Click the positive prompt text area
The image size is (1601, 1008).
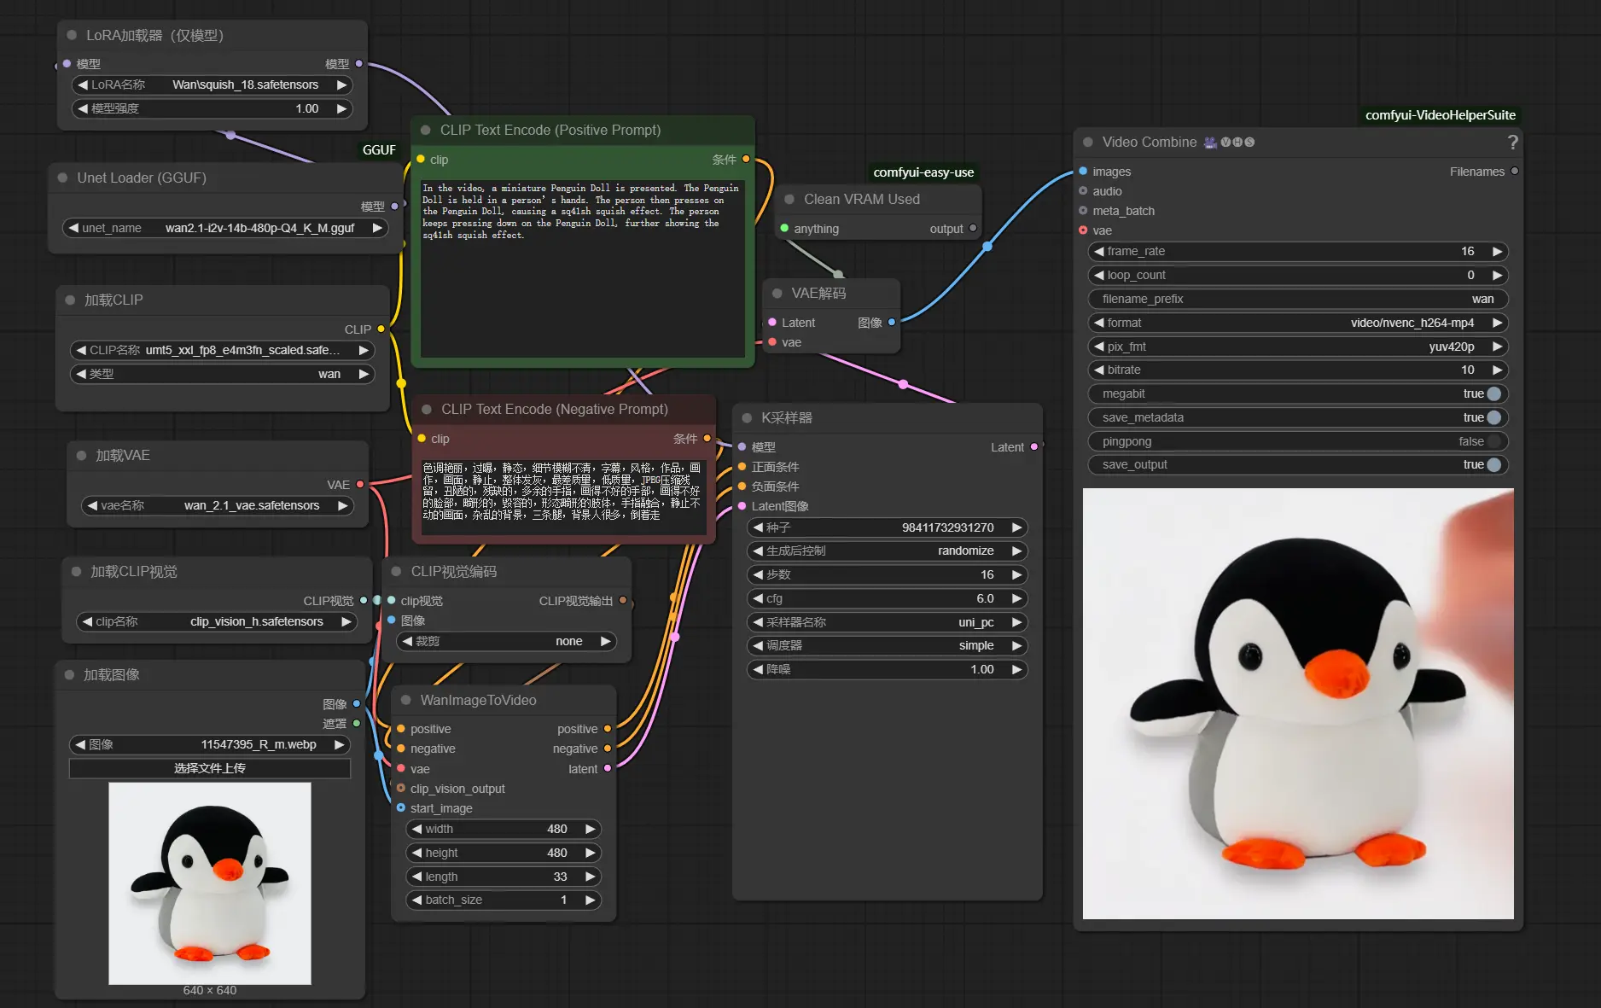[583, 268]
